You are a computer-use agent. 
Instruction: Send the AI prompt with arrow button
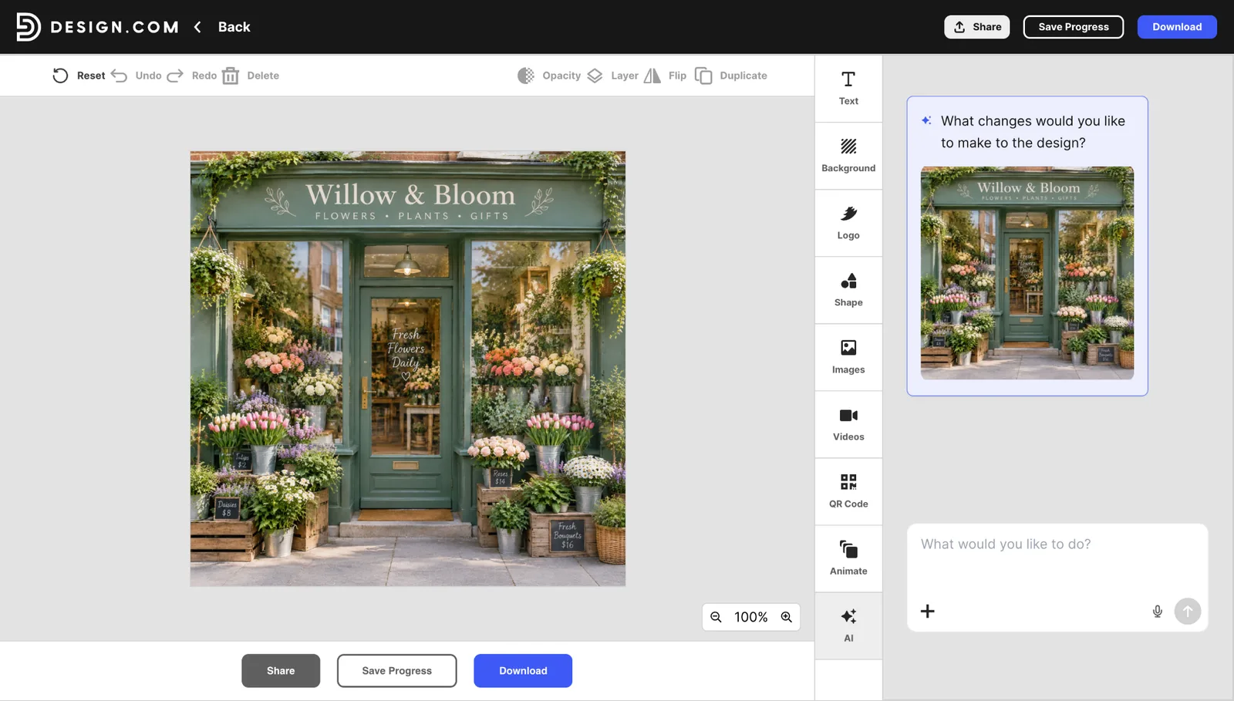click(1188, 611)
